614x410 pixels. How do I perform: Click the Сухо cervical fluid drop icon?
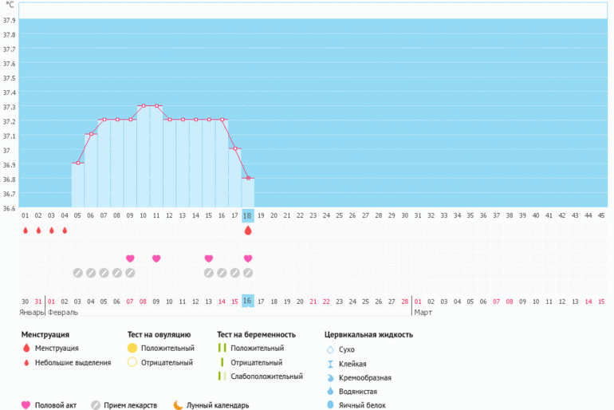[x=330, y=349]
